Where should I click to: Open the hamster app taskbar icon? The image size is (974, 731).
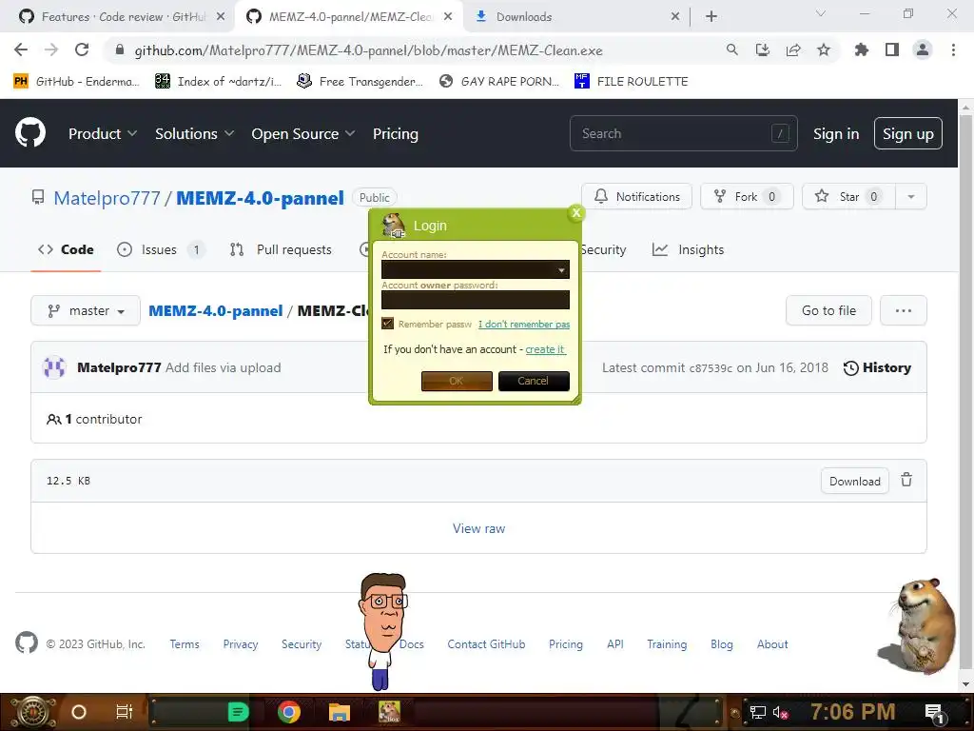pyautogui.click(x=389, y=712)
